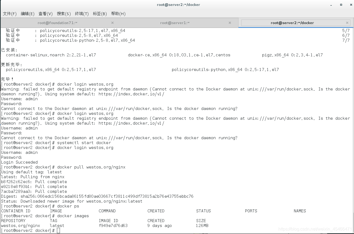Open the 搜索(S) menu
The height and width of the screenshot is (234, 354).
(x=64, y=14)
